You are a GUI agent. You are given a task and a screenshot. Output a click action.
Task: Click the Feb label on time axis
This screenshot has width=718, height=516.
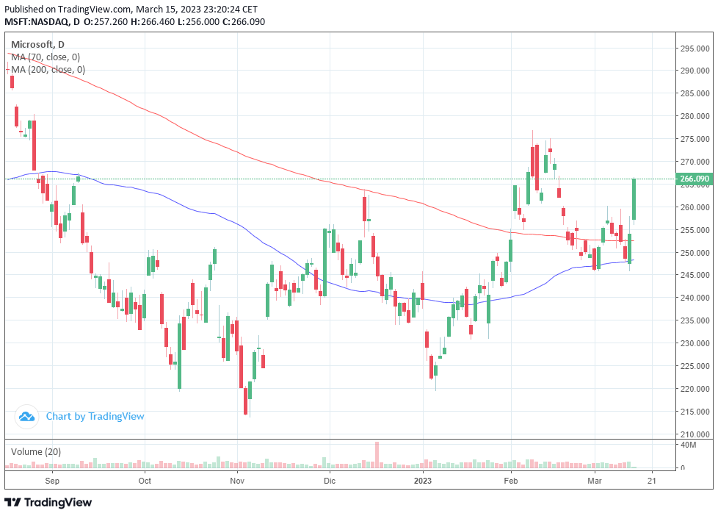(x=510, y=481)
